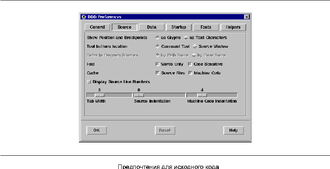
Task: Enable Display Source Line Numbers
Action: (89, 82)
